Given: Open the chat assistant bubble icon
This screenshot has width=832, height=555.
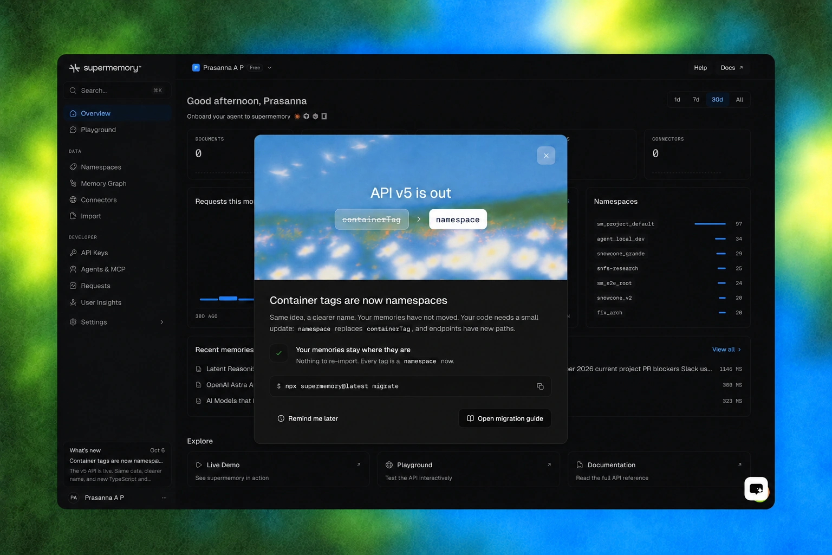Looking at the screenshot, I should tap(756, 489).
